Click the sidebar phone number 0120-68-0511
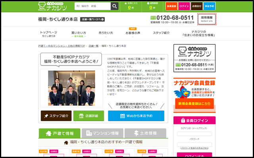This screenshot has width=254, height=158. (194, 65)
